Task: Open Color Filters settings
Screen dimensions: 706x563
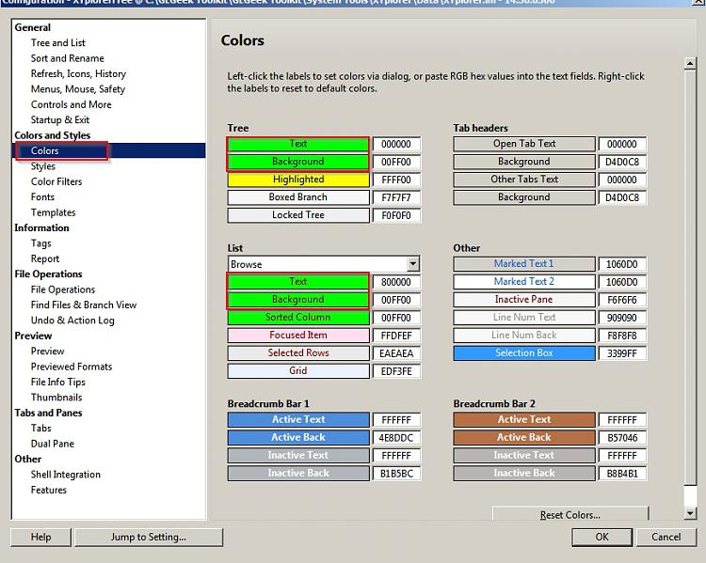Action: (x=56, y=181)
